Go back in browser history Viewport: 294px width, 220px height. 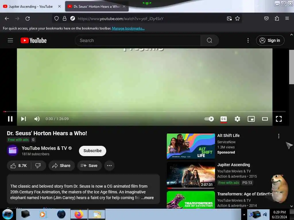click(7, 19)
